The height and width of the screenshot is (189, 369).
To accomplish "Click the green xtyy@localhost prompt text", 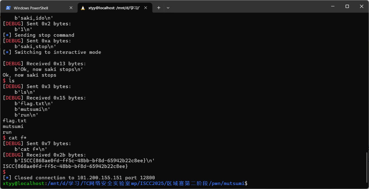I will [x=23, y=183].
